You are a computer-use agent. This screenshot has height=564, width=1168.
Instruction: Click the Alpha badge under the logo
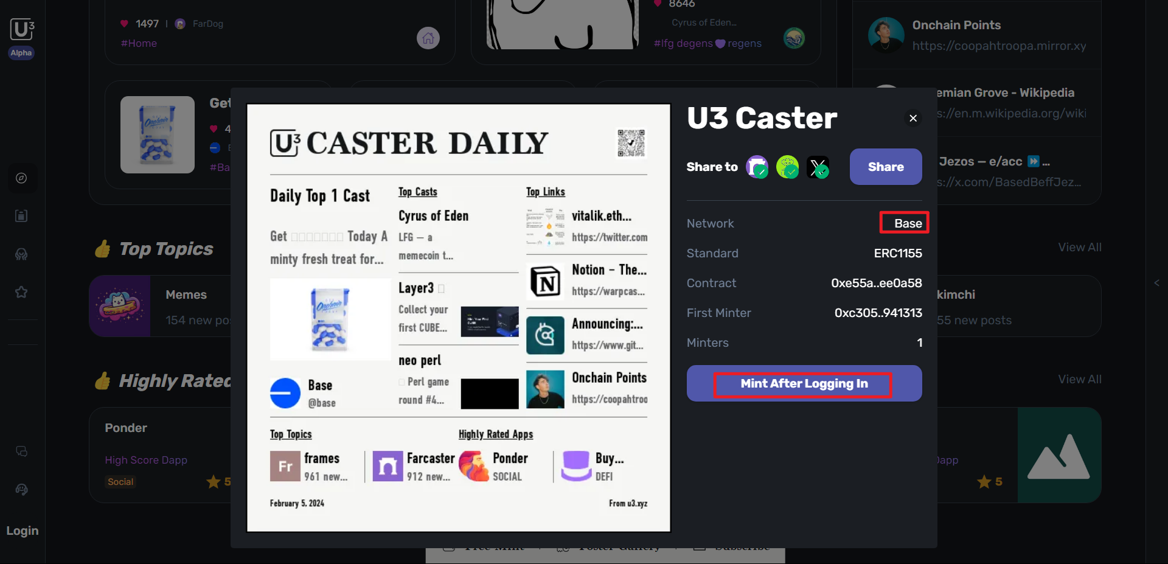[21, 53]
